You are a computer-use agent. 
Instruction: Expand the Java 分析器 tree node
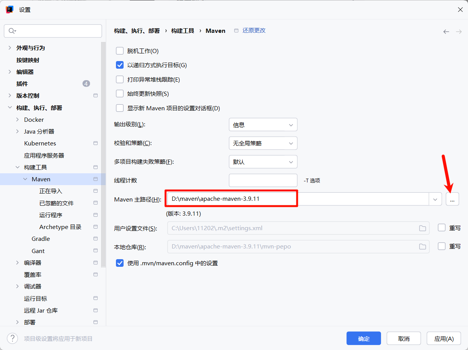pos(18,131)
